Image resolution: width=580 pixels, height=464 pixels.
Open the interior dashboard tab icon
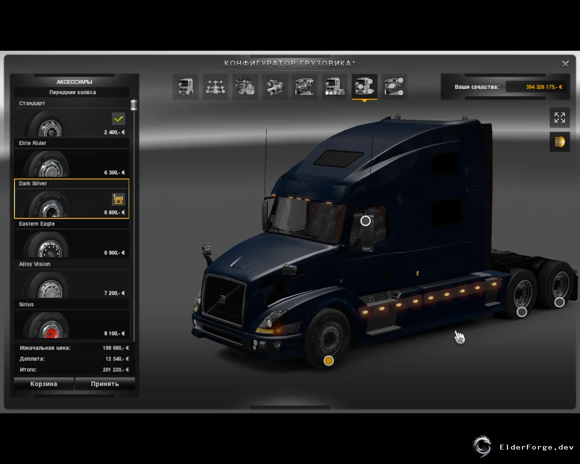[304, 87]
